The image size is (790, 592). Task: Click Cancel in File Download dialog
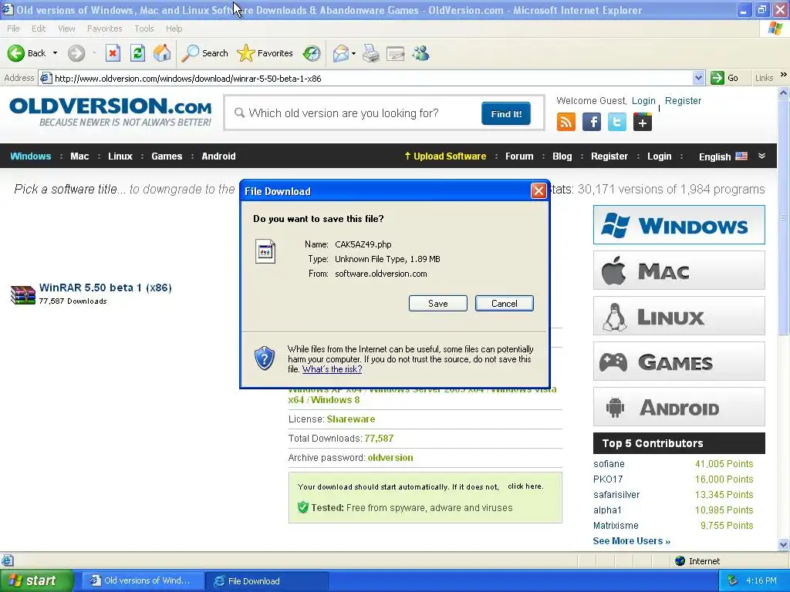coord(505,304)
